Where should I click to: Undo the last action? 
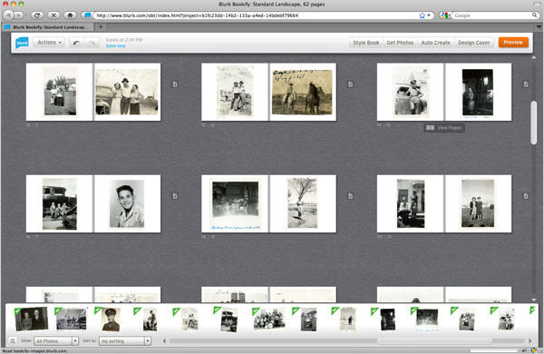pyautogui.click(x=77, y=43)
